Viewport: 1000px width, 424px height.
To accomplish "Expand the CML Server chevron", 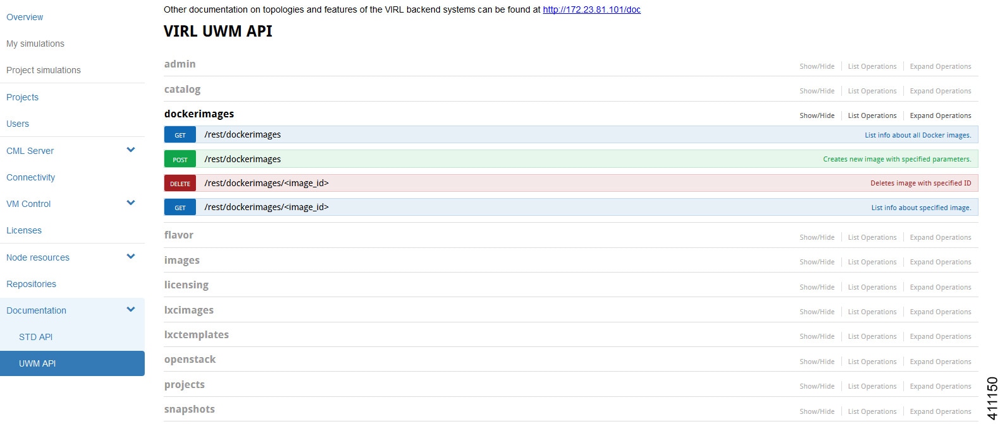I will pos(131,150).
